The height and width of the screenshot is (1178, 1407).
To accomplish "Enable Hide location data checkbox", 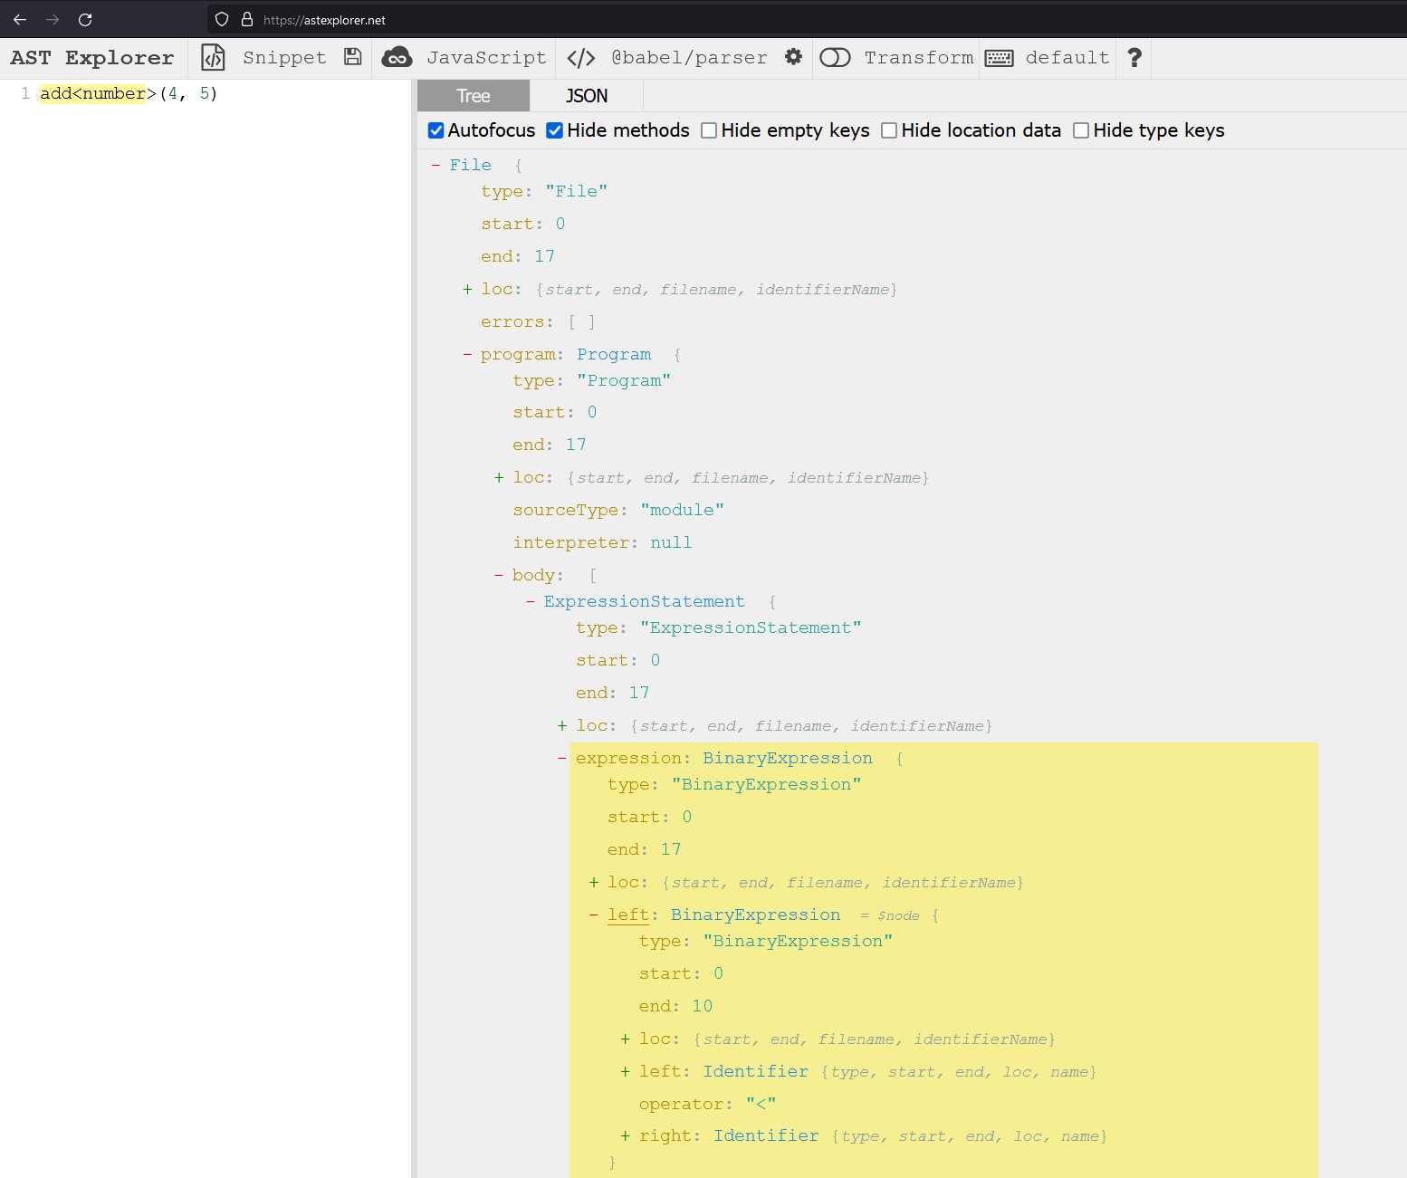I will [x=889, y=130].
